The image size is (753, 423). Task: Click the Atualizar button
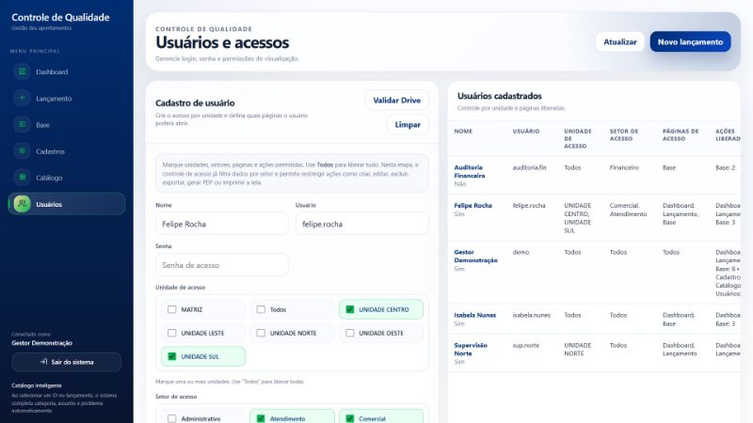[620, 41]
